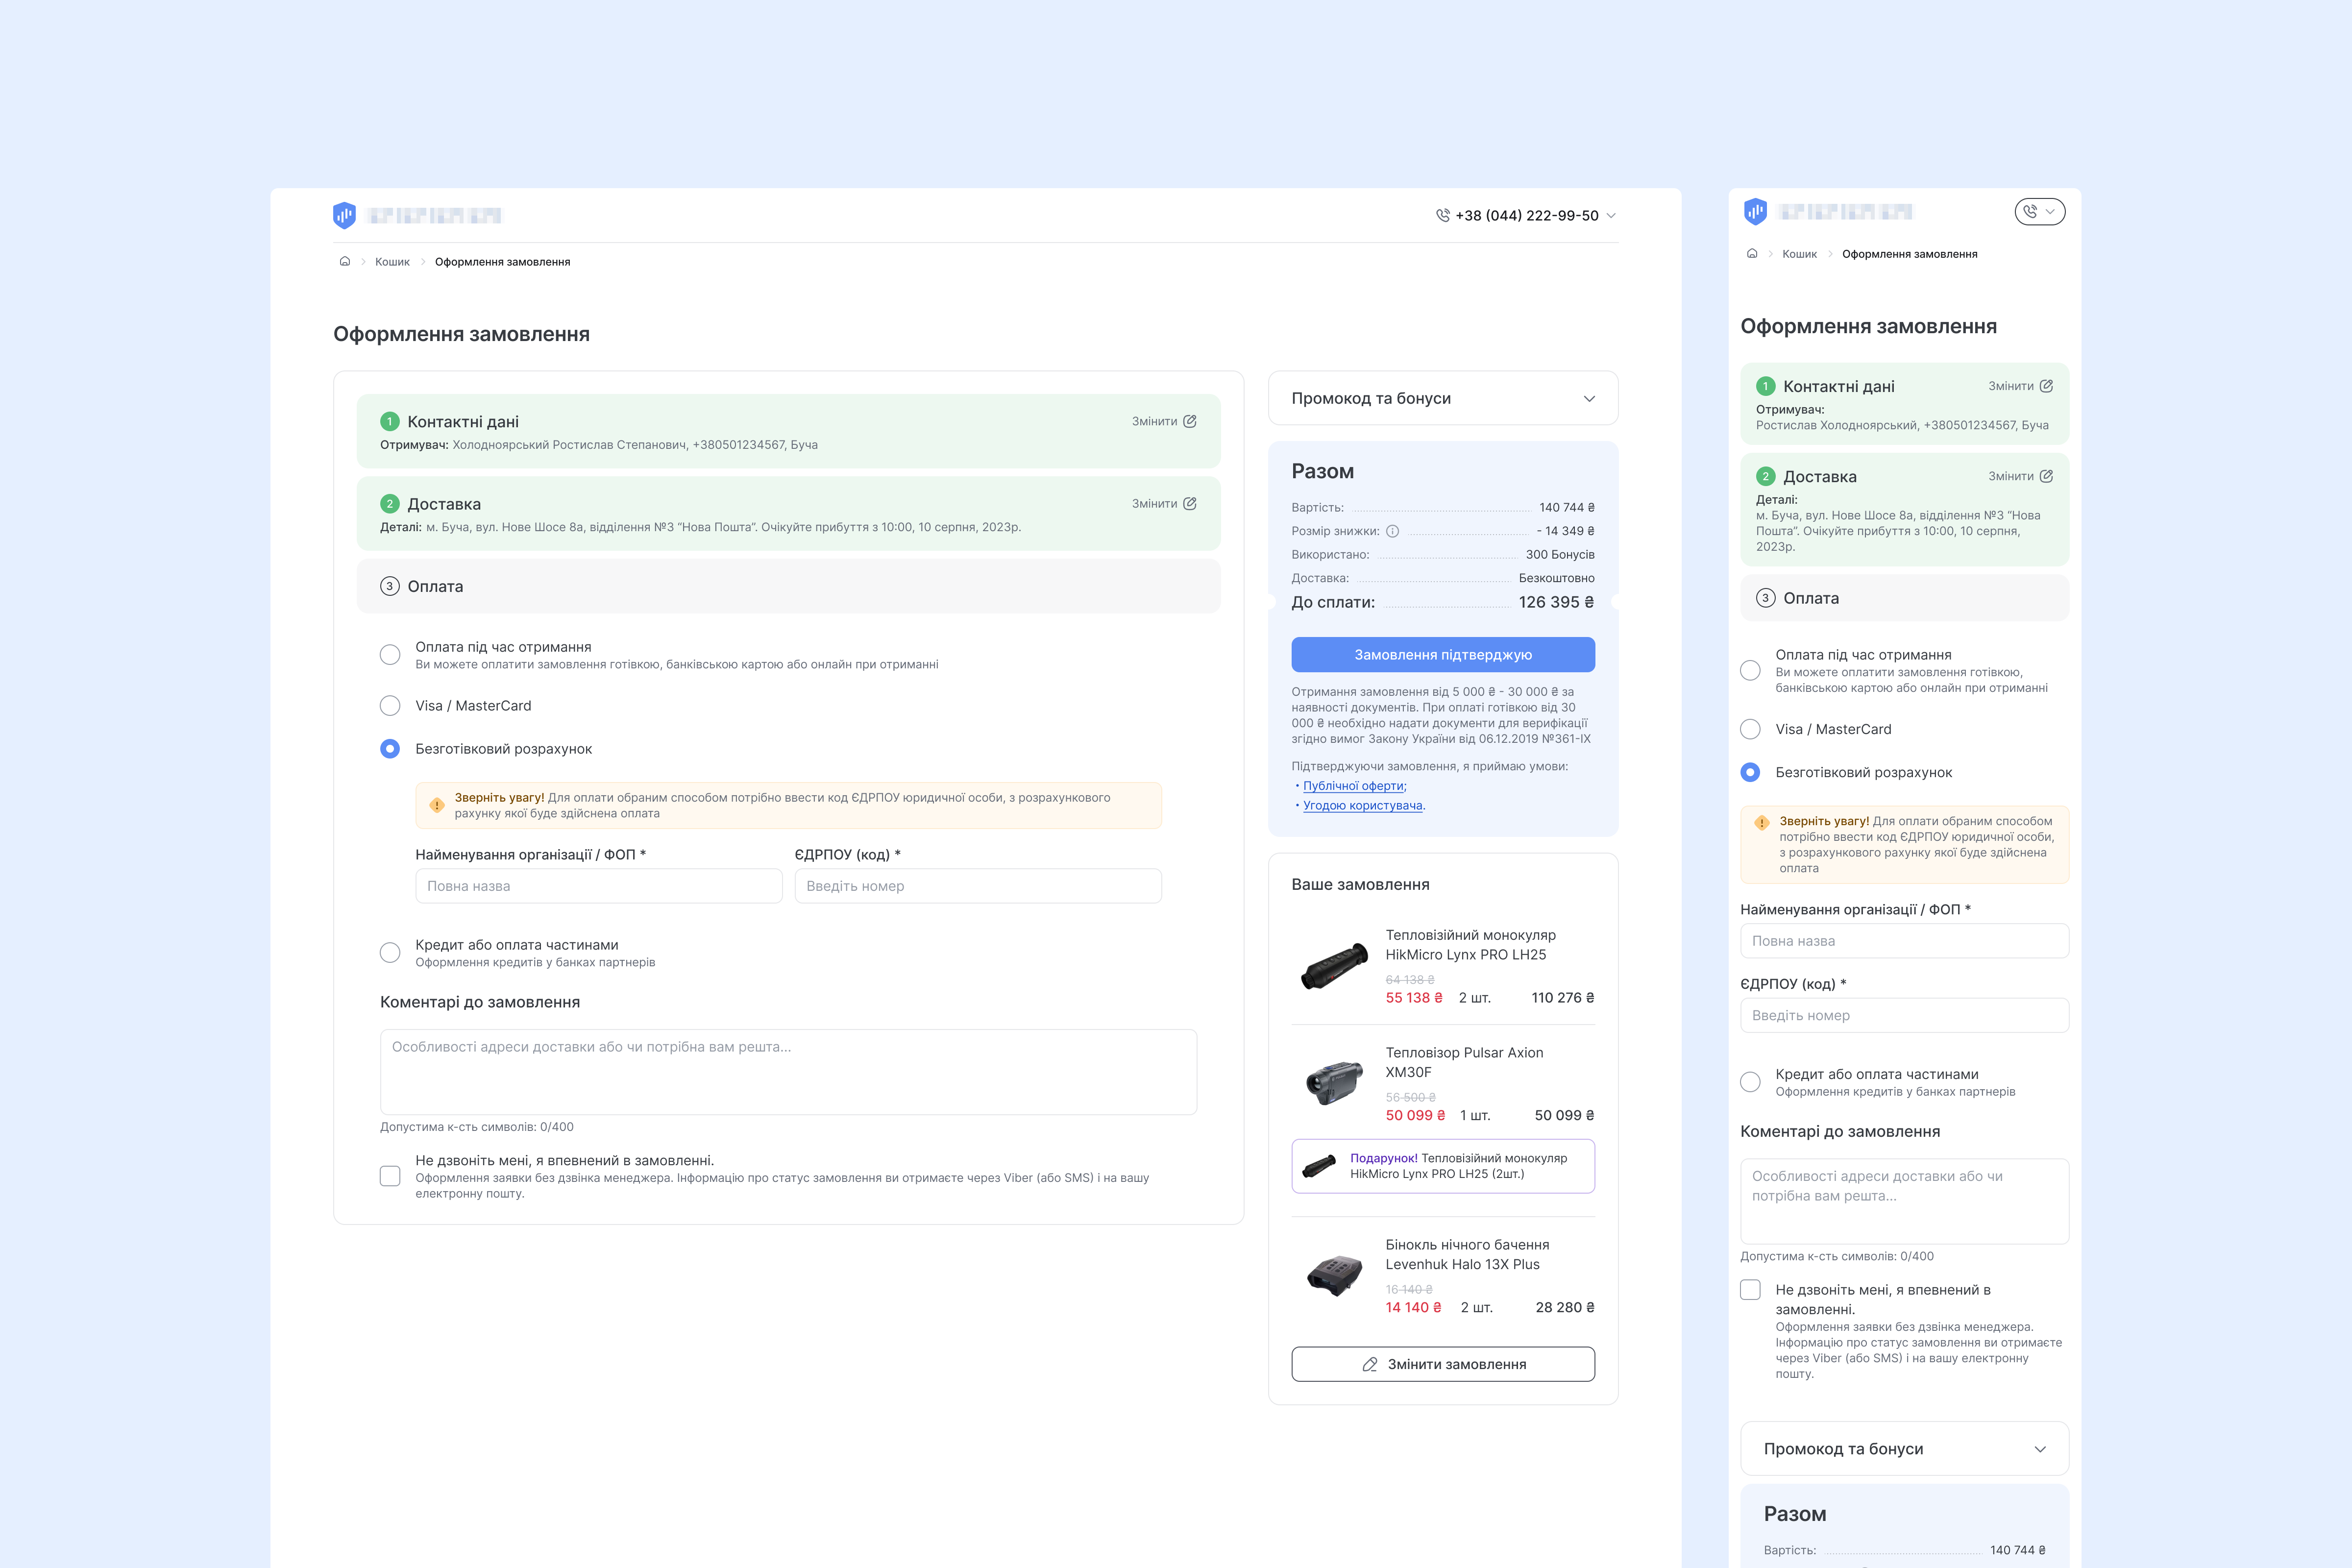
Task: Click home icon in mobile breadcrumb
Action: [1752, 254]
